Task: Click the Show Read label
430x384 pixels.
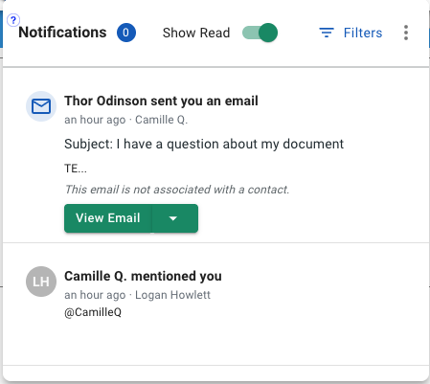Action: 196,33
